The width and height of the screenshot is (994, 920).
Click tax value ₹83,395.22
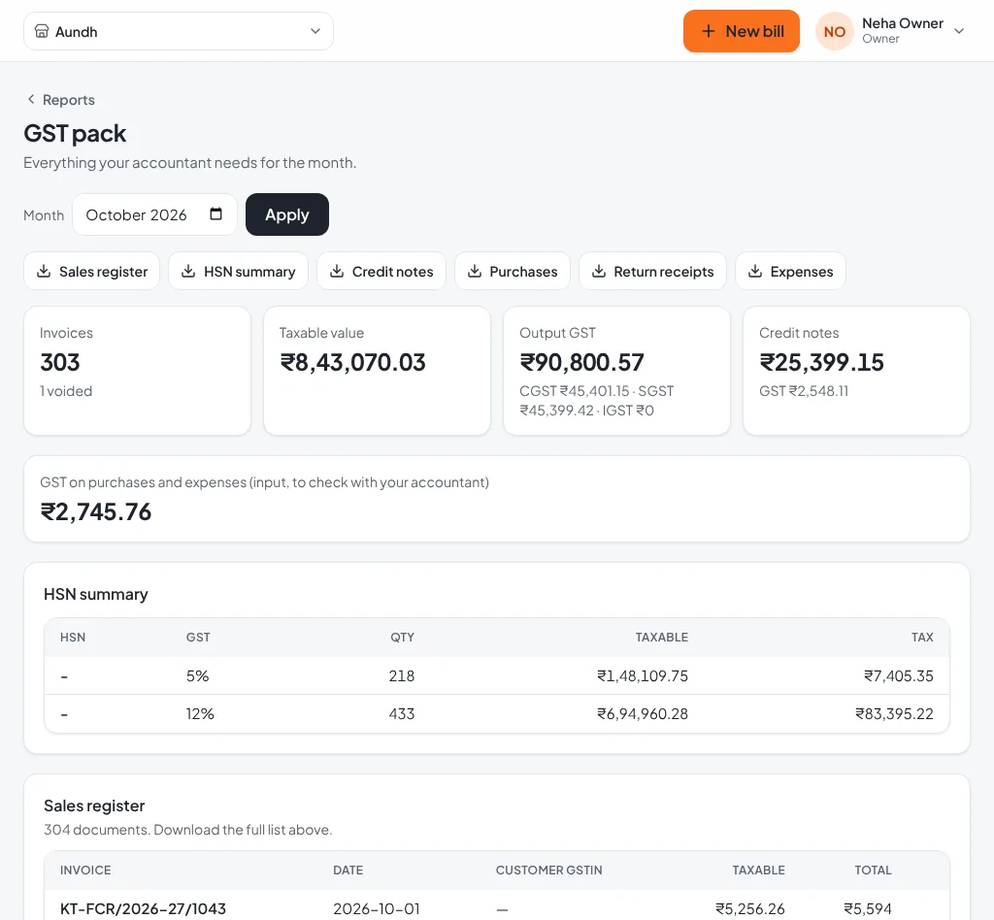click(894, 714)
